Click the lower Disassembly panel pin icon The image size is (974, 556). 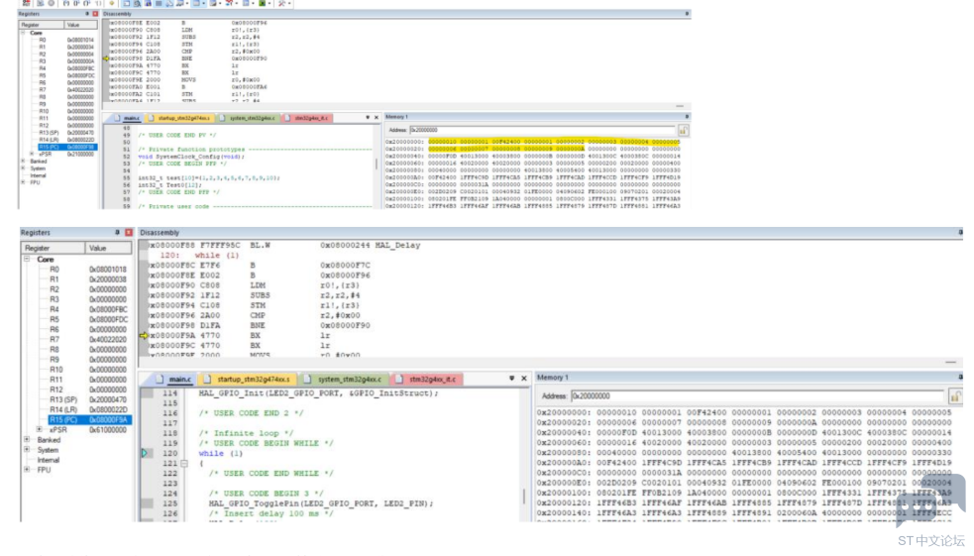pos(960,232)
